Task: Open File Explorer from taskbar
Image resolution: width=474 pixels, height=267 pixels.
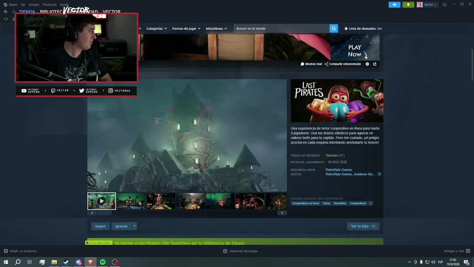Action: coord(54,262)
